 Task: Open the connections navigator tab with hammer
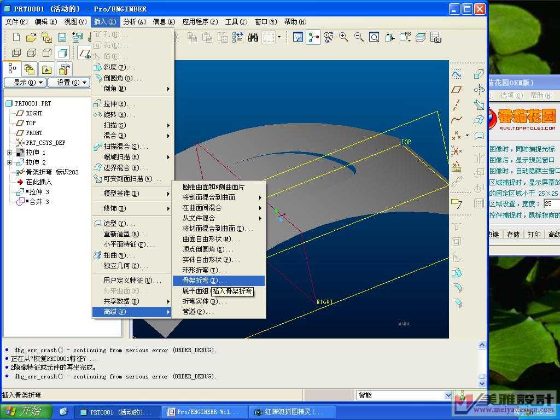[x=64, y=69]
